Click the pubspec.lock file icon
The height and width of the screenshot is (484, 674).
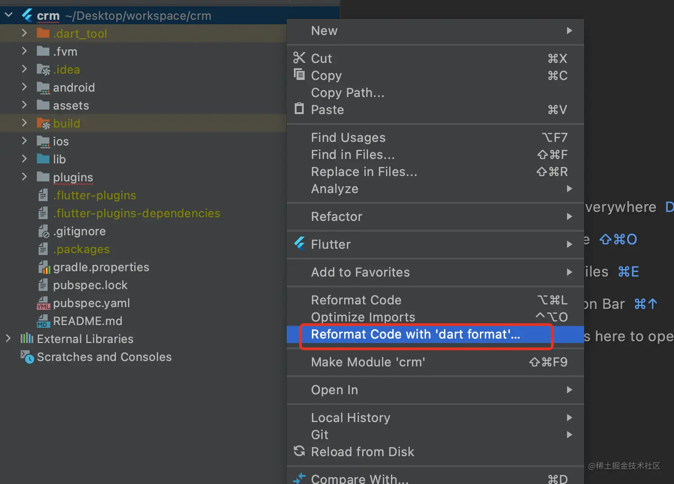coord(43,285)
